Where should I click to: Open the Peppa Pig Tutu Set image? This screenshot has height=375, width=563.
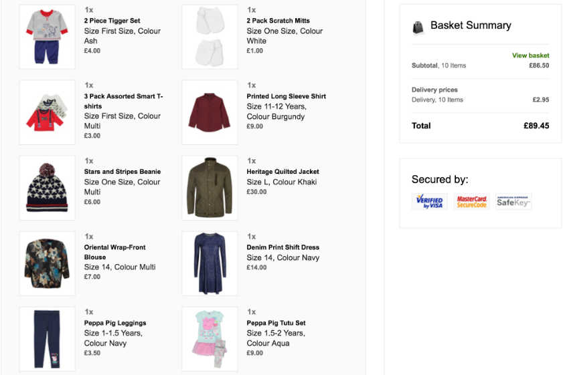pyautogui.click(x=210, y=339)
